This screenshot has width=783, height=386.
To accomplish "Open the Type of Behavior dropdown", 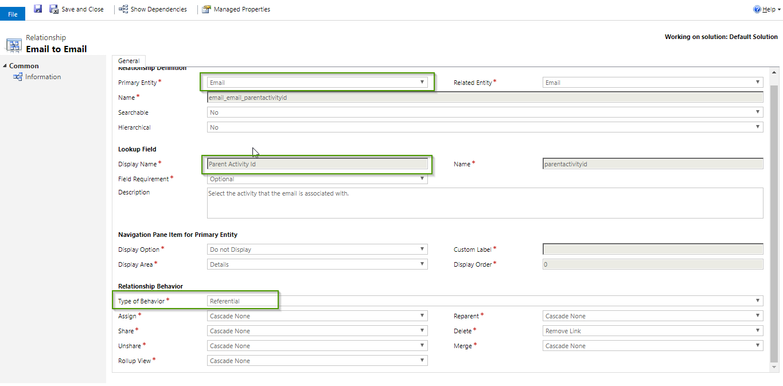I will [x=485, y=301].
